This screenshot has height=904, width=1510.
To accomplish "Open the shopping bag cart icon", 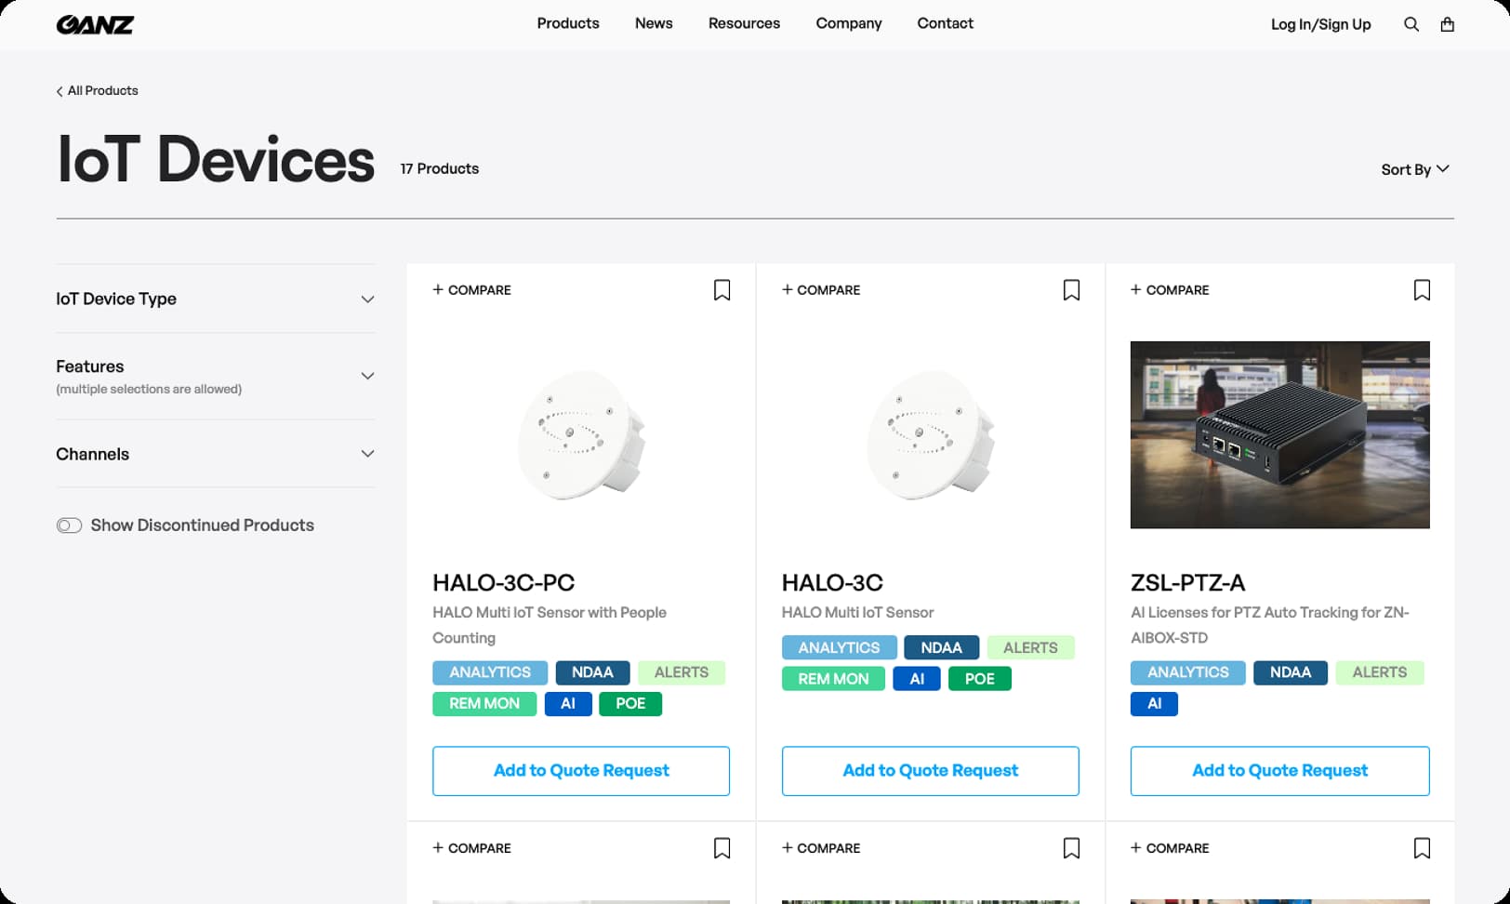I will (1447, 24).
